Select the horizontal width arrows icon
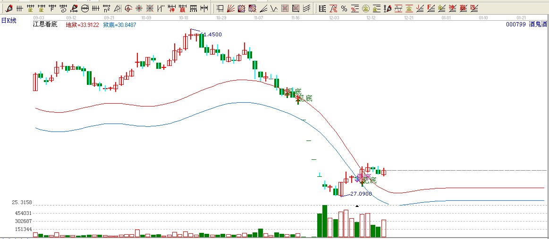The image size is (549, 239). pos(204,8)
